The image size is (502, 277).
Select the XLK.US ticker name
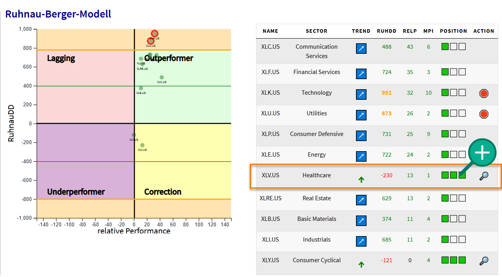(270, 93)
